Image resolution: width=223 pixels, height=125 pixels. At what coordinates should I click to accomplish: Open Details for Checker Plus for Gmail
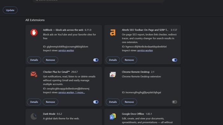coord(34,102)
